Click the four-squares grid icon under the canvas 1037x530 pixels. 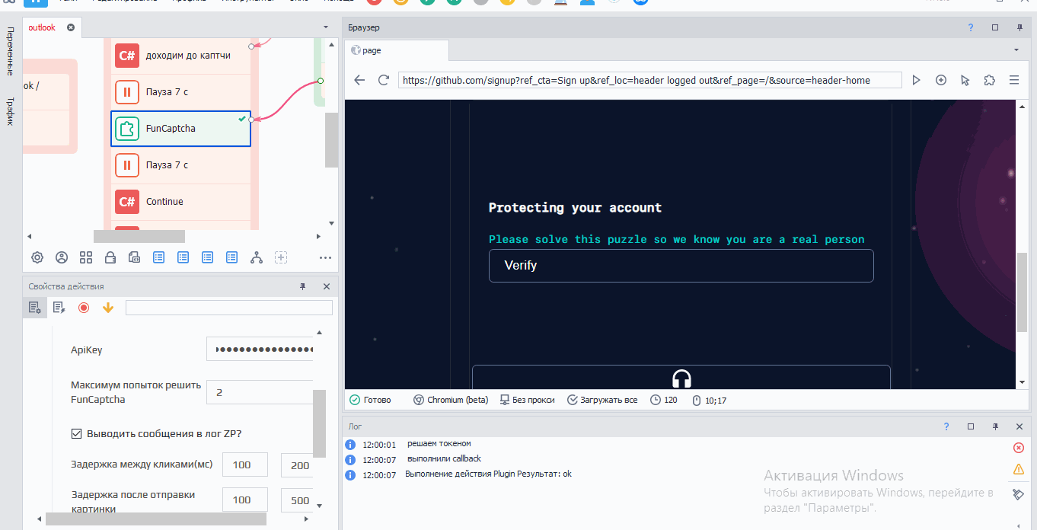(86, 257)
